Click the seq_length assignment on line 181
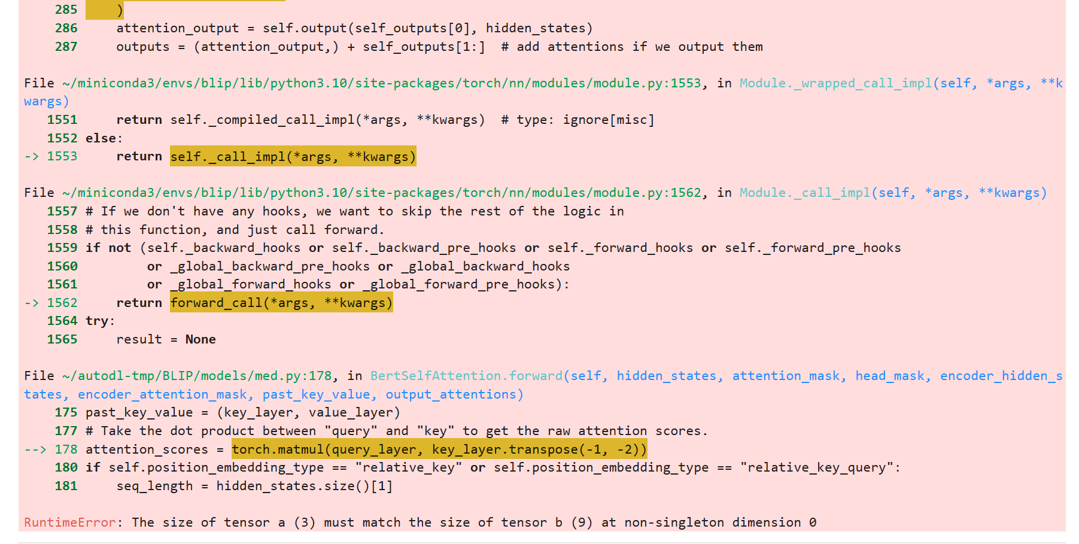Image resolution: width=1079 pixels, height=544 pixels. point(254,486)
